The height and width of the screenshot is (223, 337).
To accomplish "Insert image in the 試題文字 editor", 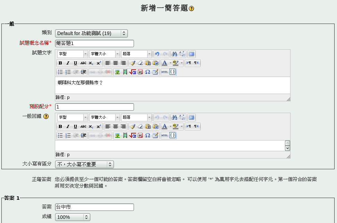I will tap(118, 72).
